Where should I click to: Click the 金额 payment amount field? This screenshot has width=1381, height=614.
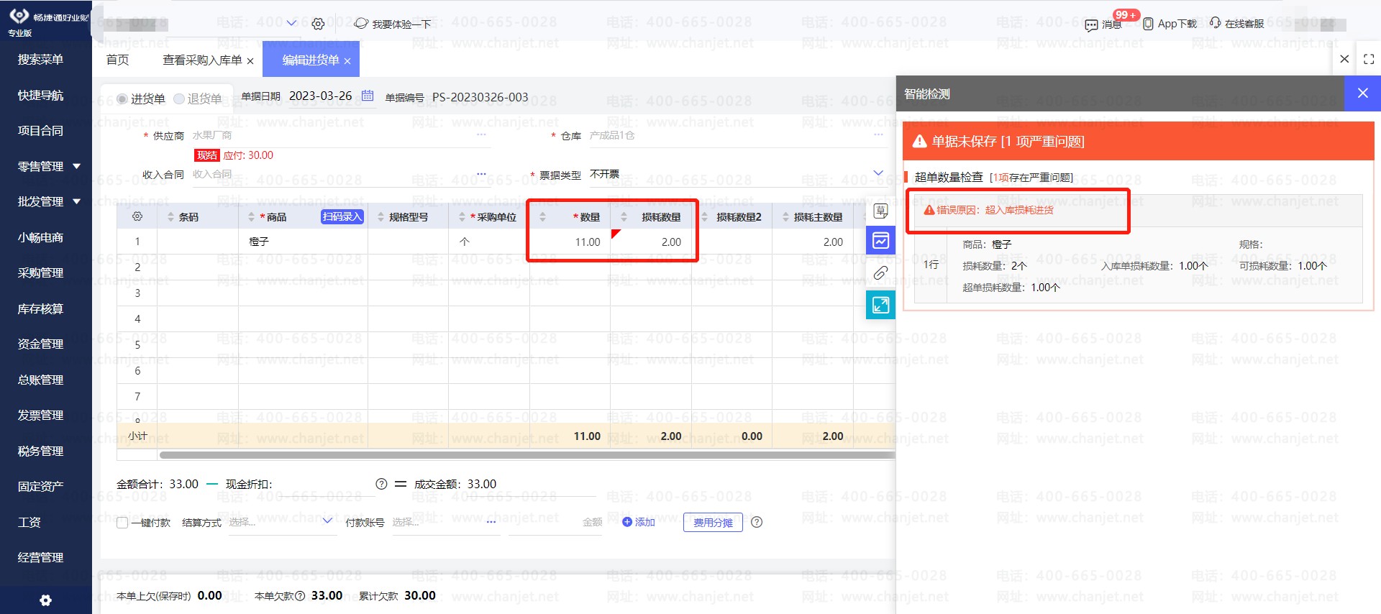point(556,522)
